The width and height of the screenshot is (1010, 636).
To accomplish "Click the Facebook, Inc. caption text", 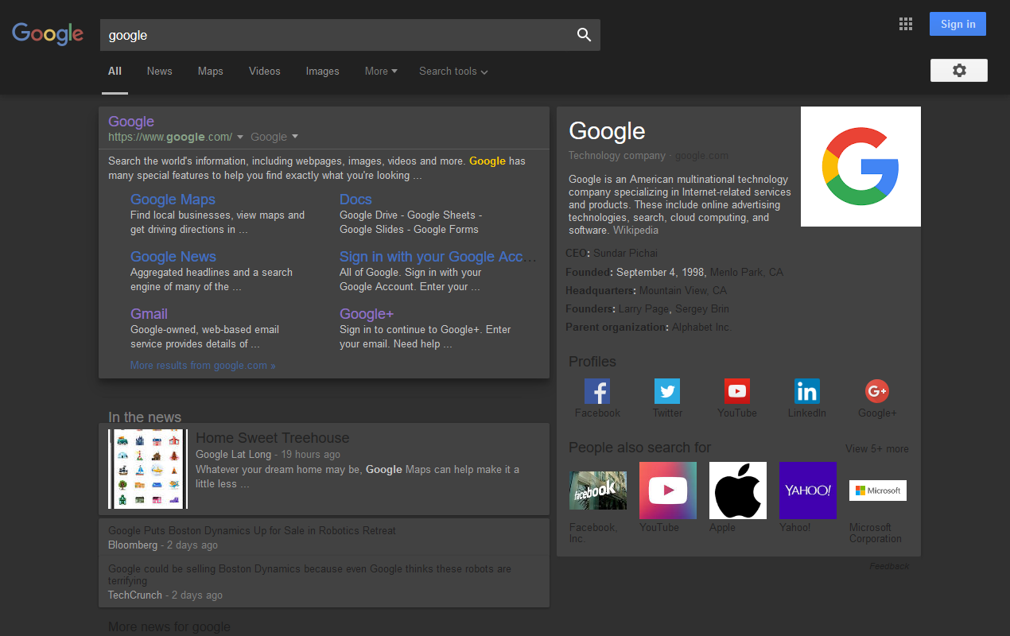I will point(593,533).
